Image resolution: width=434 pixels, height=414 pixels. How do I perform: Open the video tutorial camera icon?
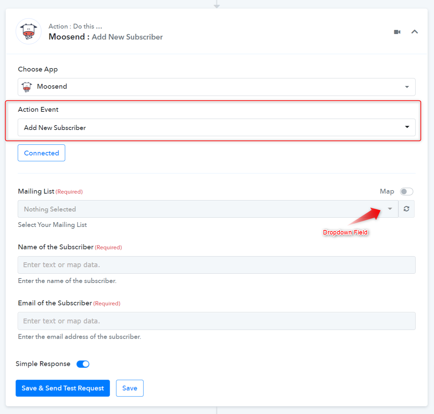coord(397,32)
